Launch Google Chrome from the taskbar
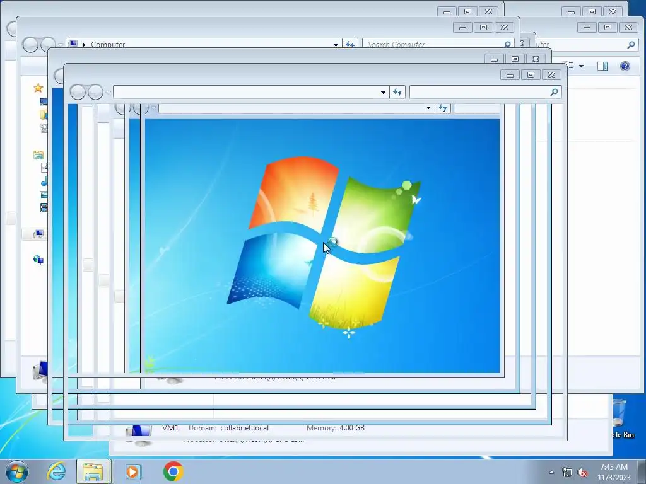 pyautogui.click(x=173, y=471)
